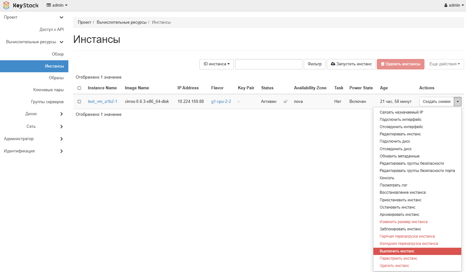The image size is (466, 272).
Task: Click the red Delete instances button with trash icon
Action: 400,64
